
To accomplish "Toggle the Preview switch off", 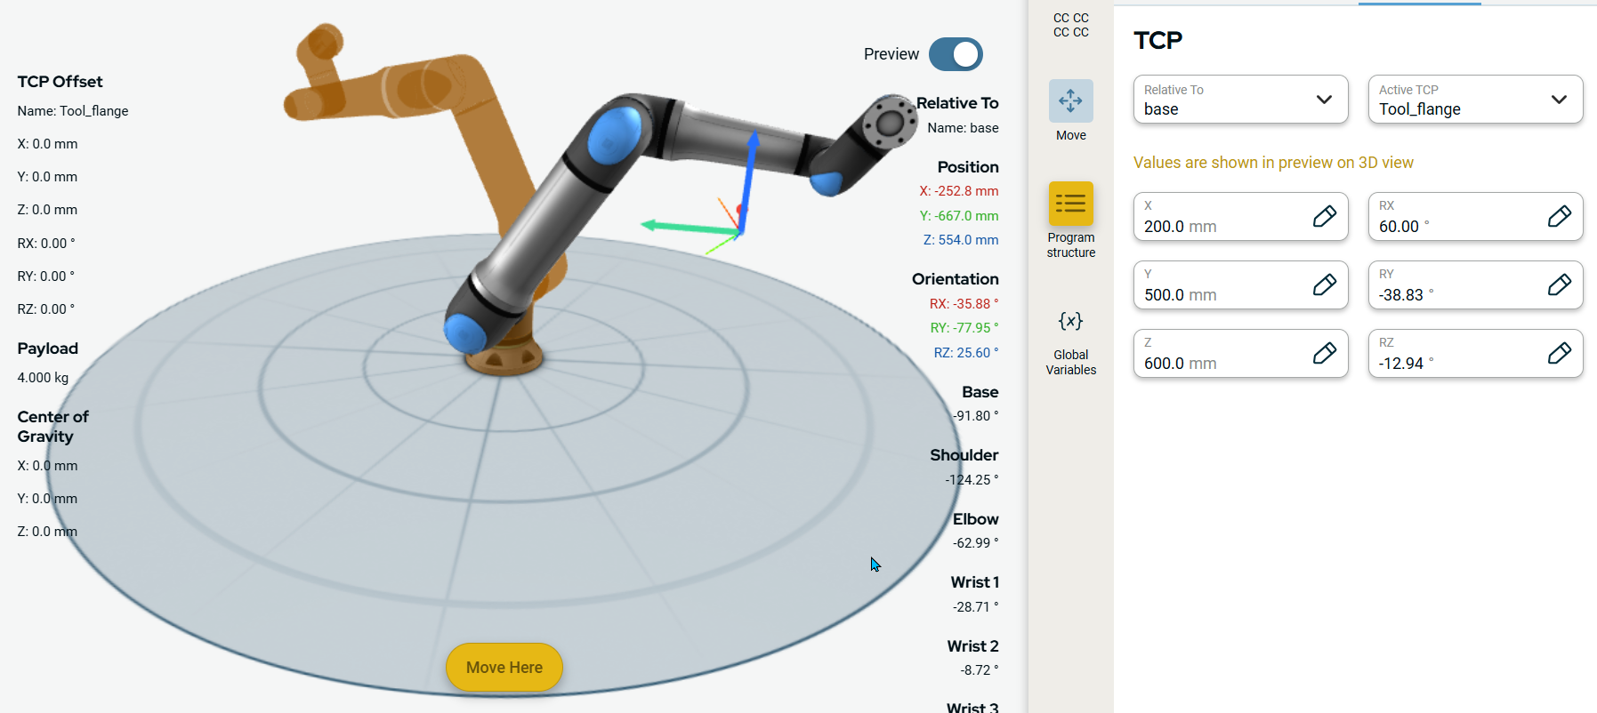I will coord(956,54).
